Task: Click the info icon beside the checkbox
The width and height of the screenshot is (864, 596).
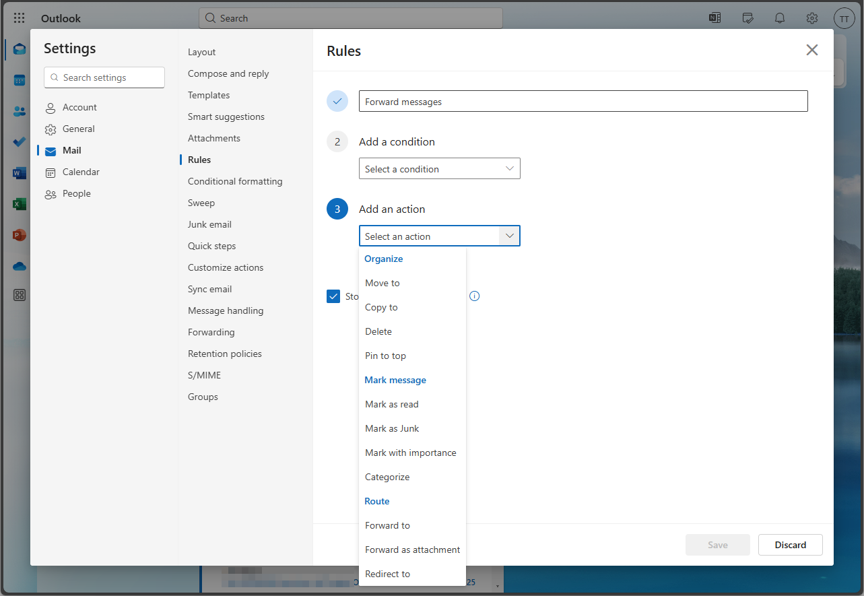Action: [474, 296]
